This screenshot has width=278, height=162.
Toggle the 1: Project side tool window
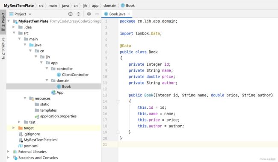coord(3,22)
